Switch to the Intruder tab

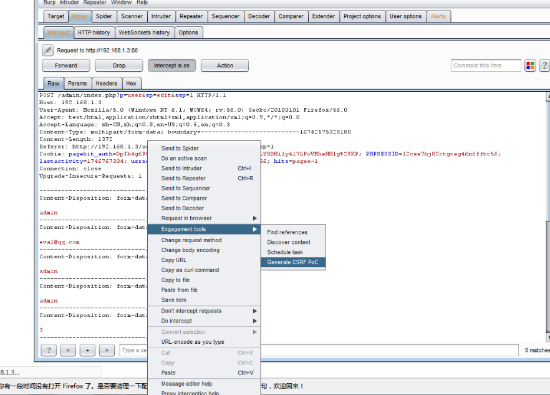[161, 16]
